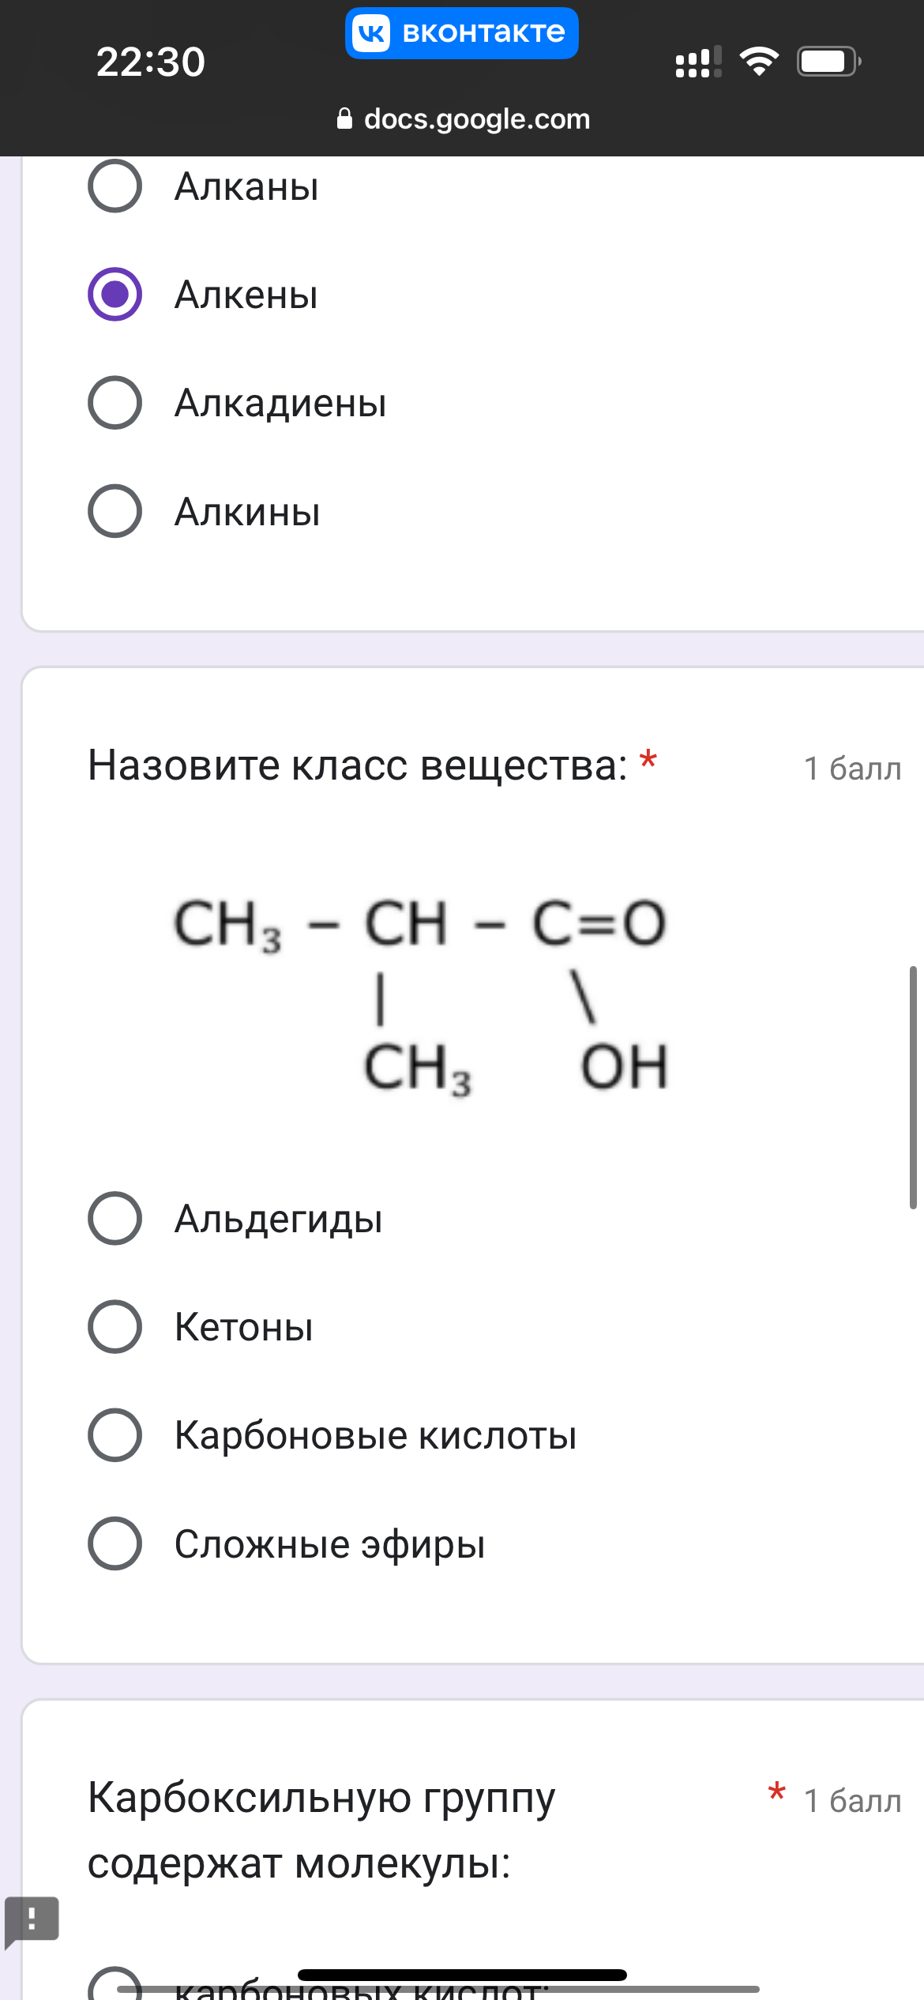Tap the 22:30 clock in status bar
The height and width of the screenshot is (2000, 924).
150,62
